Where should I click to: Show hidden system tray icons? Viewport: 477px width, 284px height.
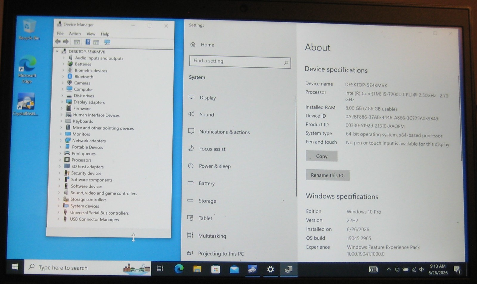tap(389, 270)
